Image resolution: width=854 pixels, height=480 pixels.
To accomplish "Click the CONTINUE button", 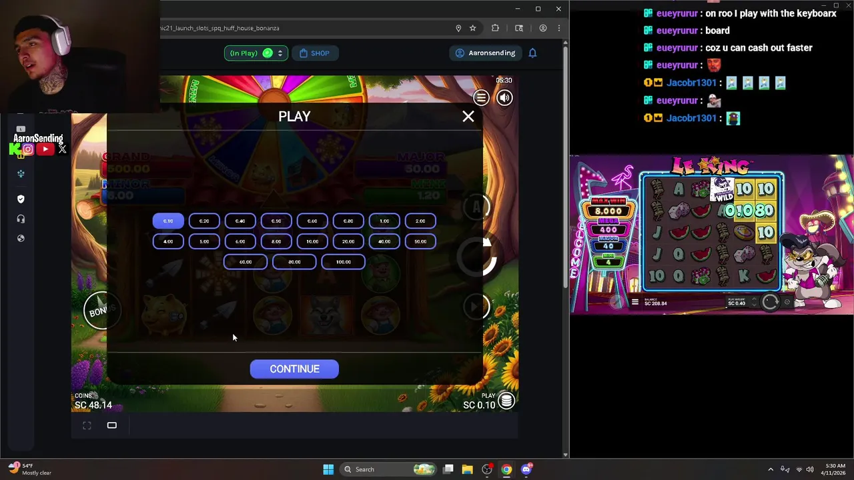I will (294, 369).
